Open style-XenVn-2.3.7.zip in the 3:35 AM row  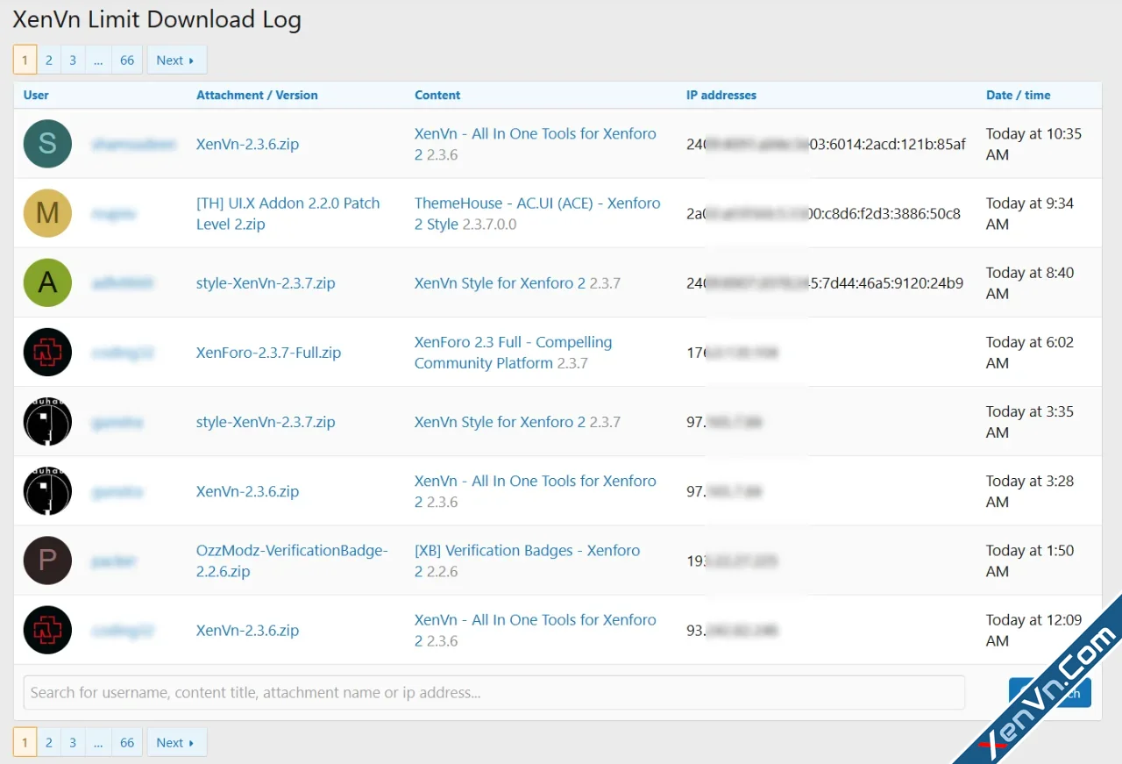266,422
